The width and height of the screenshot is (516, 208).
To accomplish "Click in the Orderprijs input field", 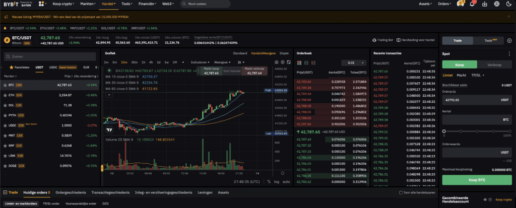I will 477,99.
